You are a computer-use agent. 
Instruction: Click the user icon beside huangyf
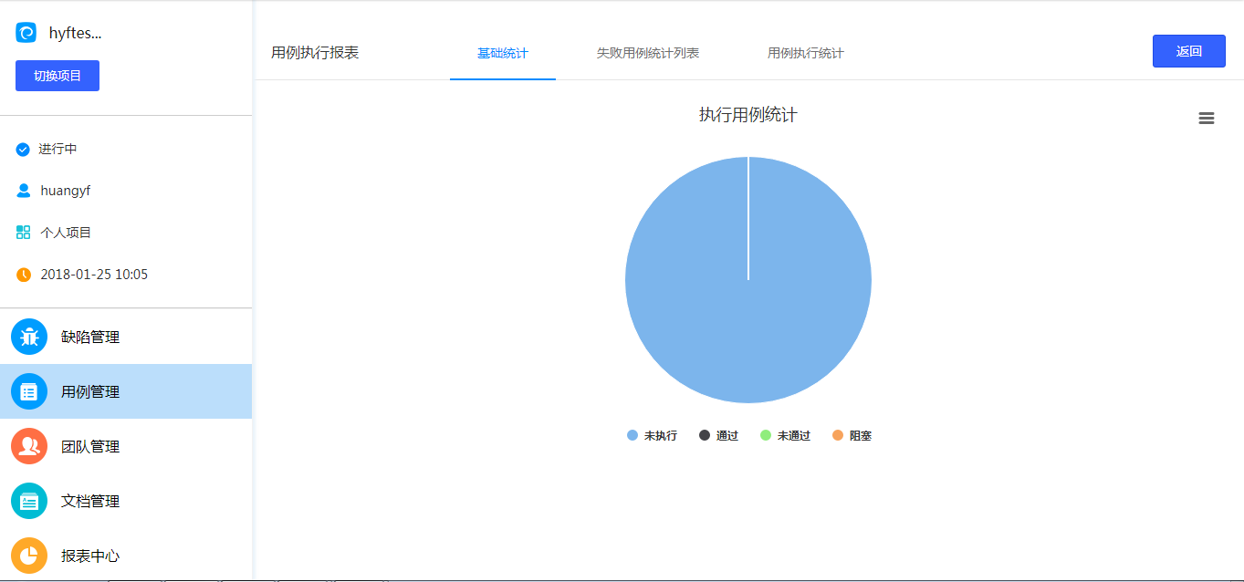24,191
